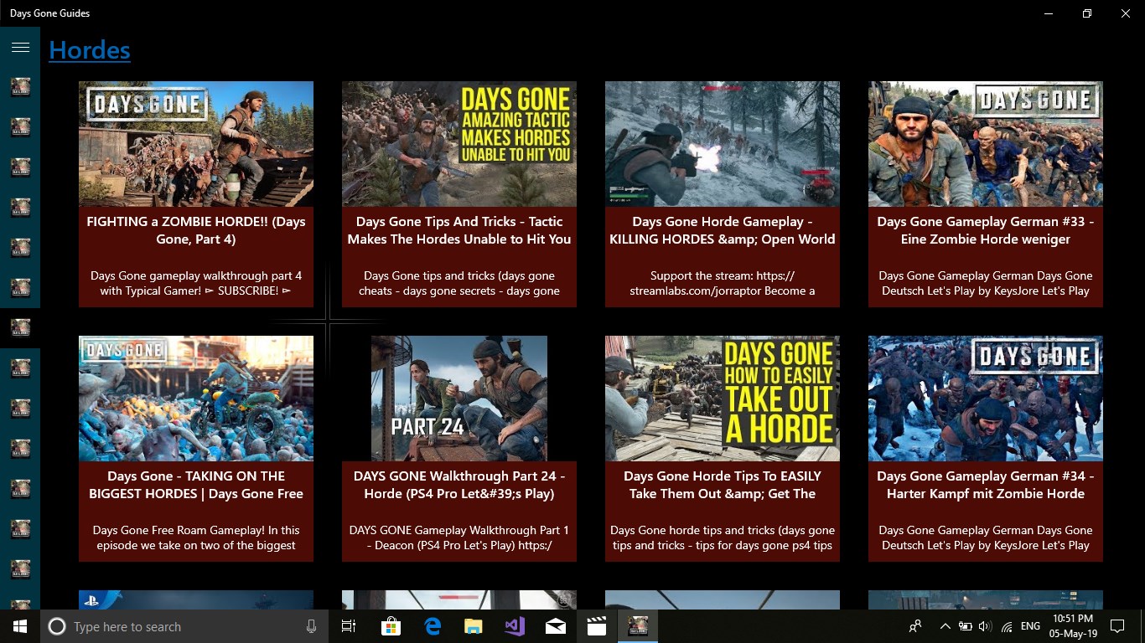Click the description under 'Eine Zombie Horde weniger'
Screen dimensions: 1145x643
tap(986, 283)
